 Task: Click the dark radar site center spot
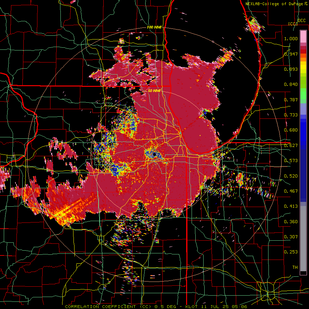click(155, 154)
